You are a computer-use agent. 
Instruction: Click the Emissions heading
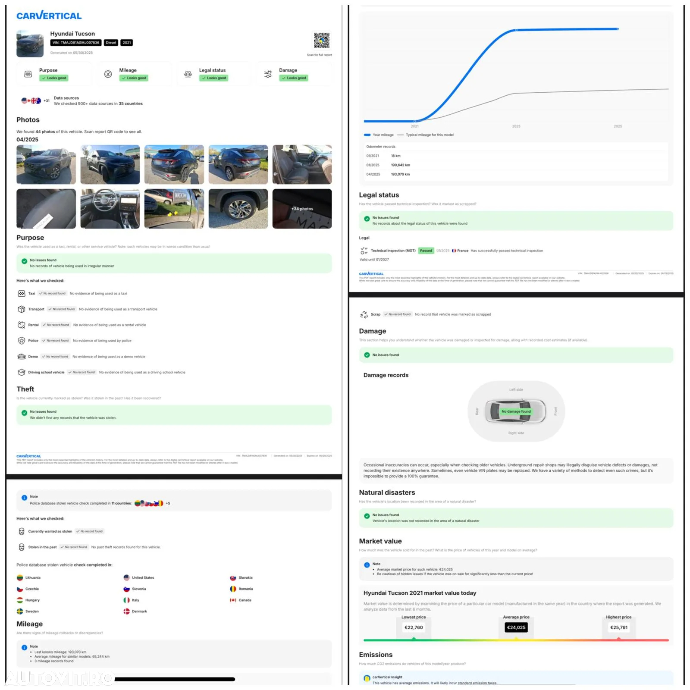pyautogui.click(x=376, y=655)
